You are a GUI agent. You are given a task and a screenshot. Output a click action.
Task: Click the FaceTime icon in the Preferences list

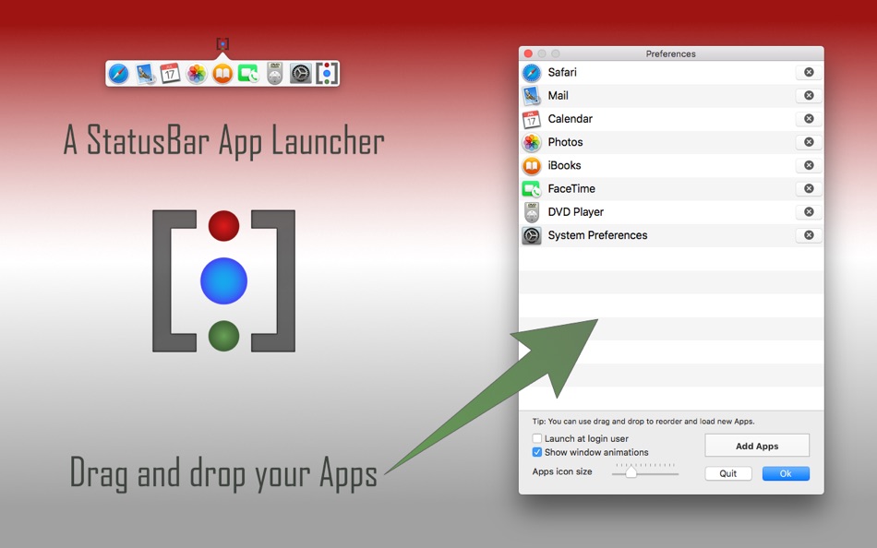point(533,188)
